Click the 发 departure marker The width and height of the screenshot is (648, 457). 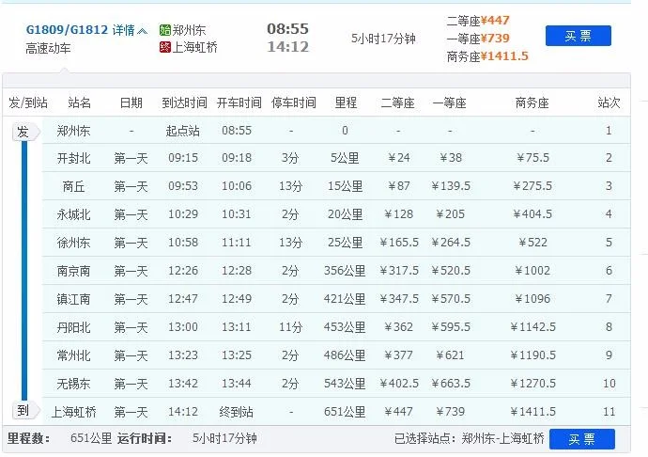pyautogui.click(x=24, y=132)
